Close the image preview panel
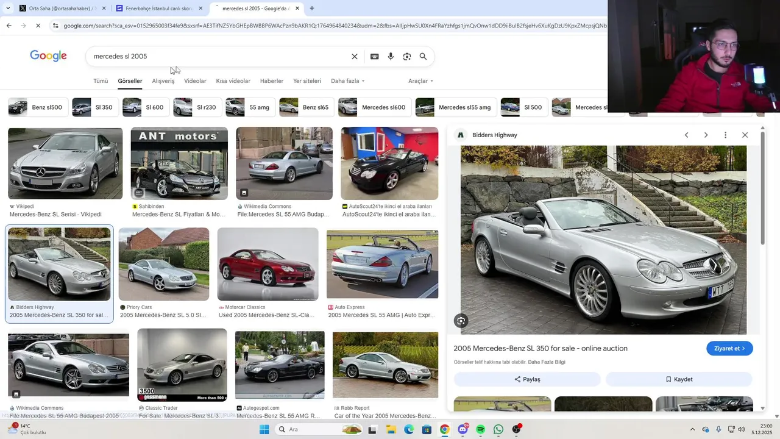Viewport: 780px width, 439px height. pos(745,135)
